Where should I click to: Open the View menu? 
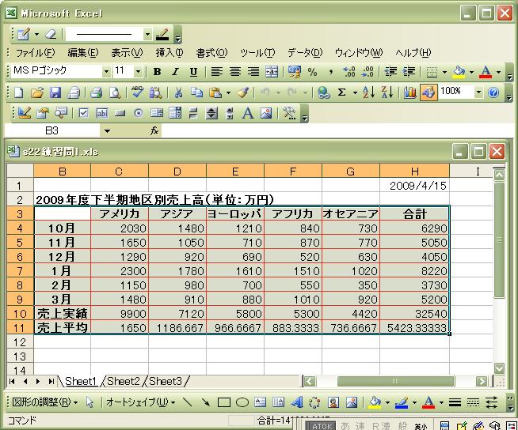point(127,53)
